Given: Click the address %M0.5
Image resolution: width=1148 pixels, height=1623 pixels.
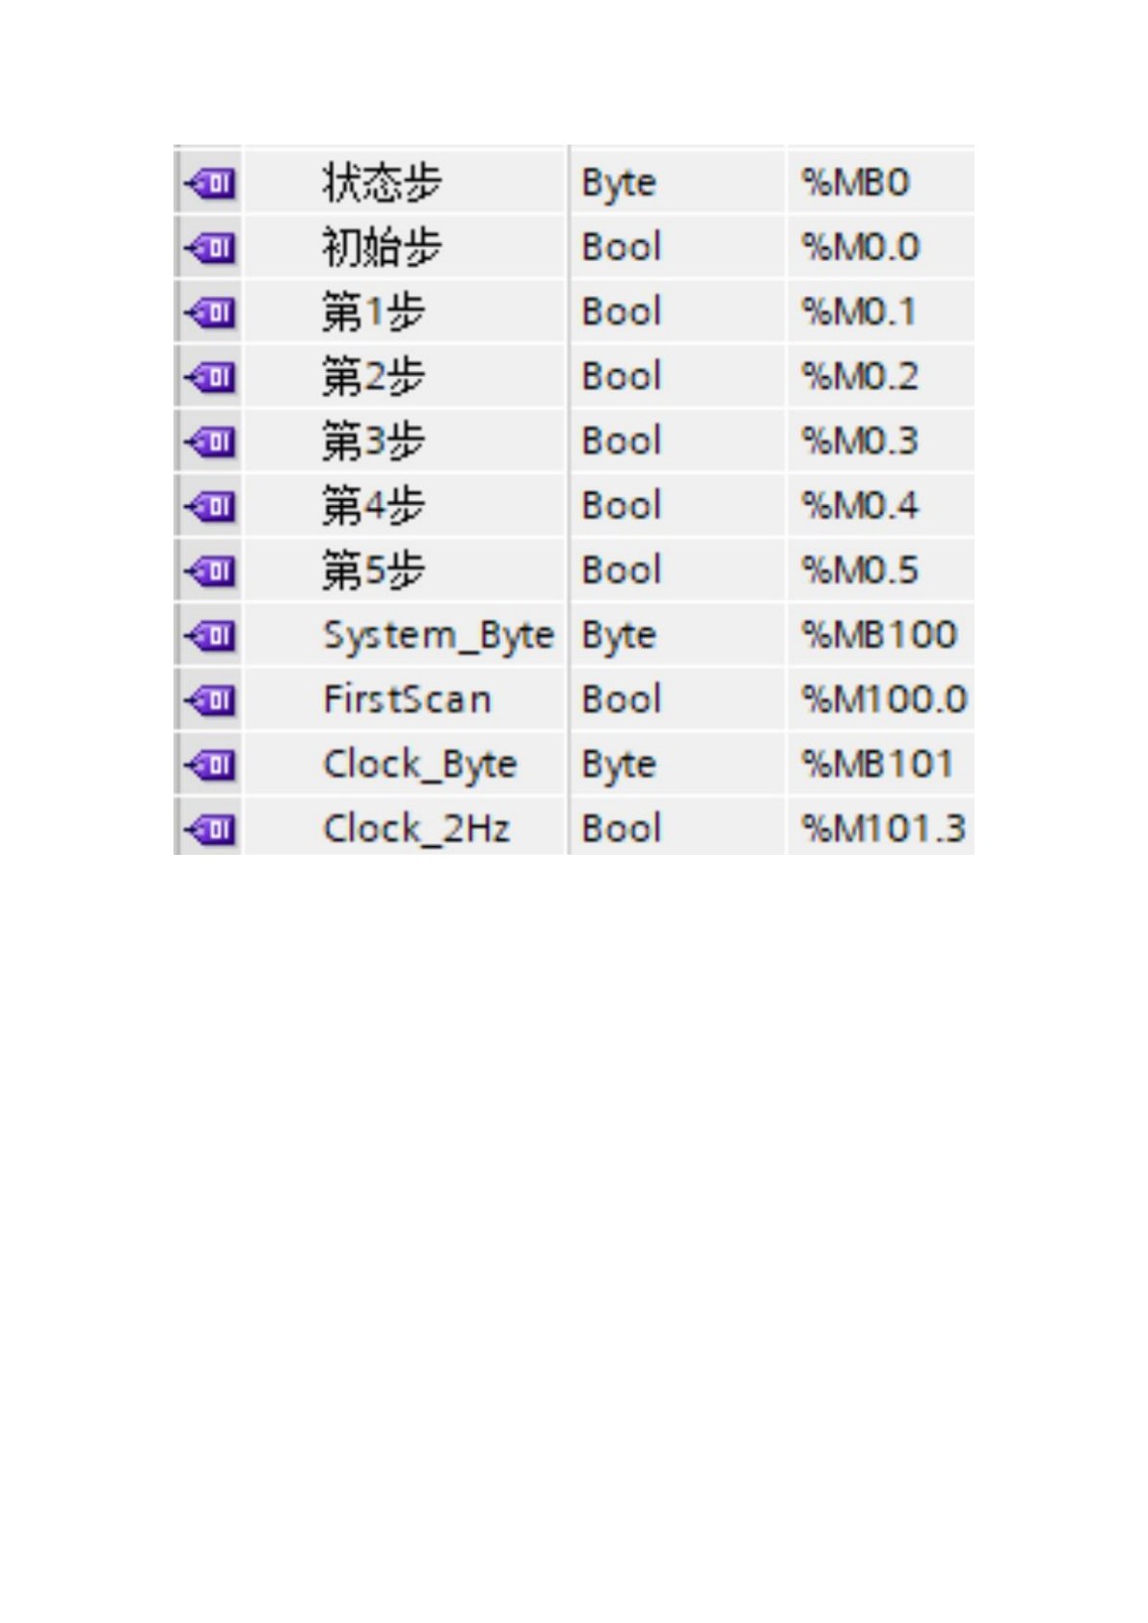Looking at the screenshot, I should [x=861, y=571].
